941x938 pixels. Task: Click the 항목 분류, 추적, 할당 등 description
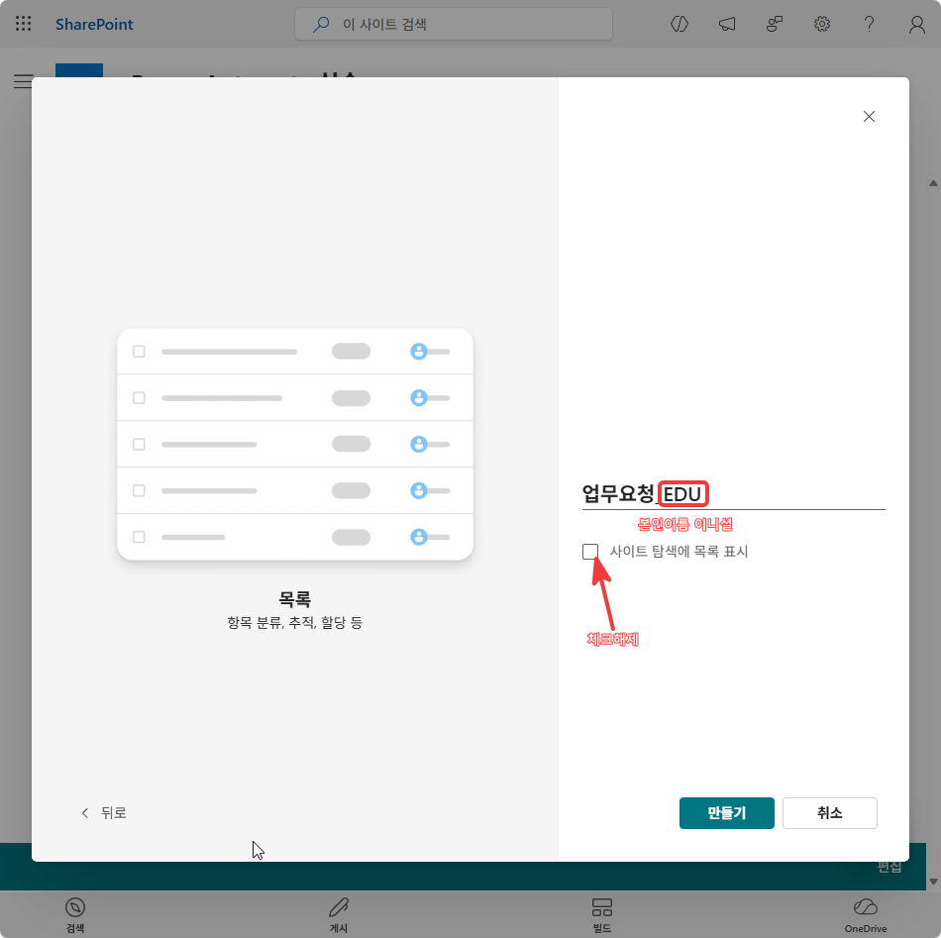pyautogui.click(x=294, y=622)
